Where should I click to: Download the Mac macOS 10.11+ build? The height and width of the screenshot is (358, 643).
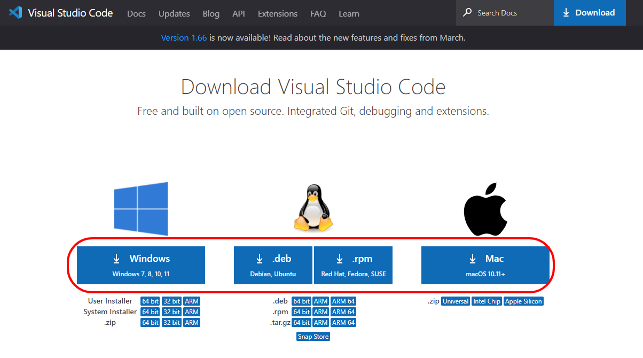pyautogui.click(x=485, y=265)
